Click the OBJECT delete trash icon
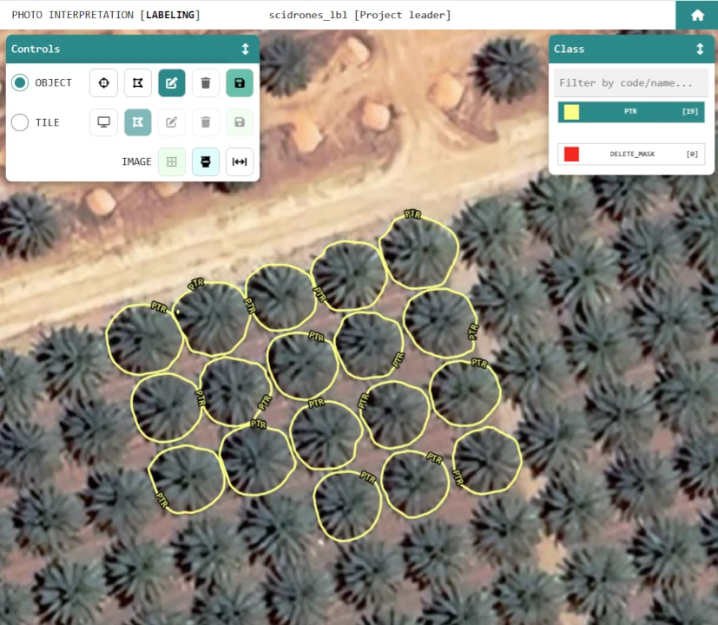 [206, 82]
